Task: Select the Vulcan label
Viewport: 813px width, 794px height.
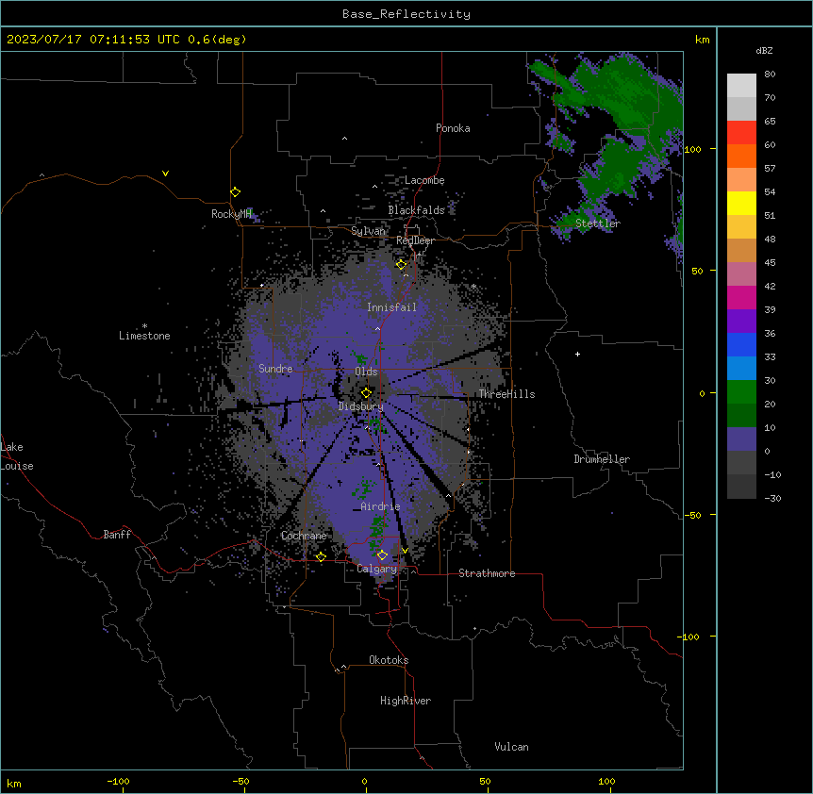Action: 512,747
